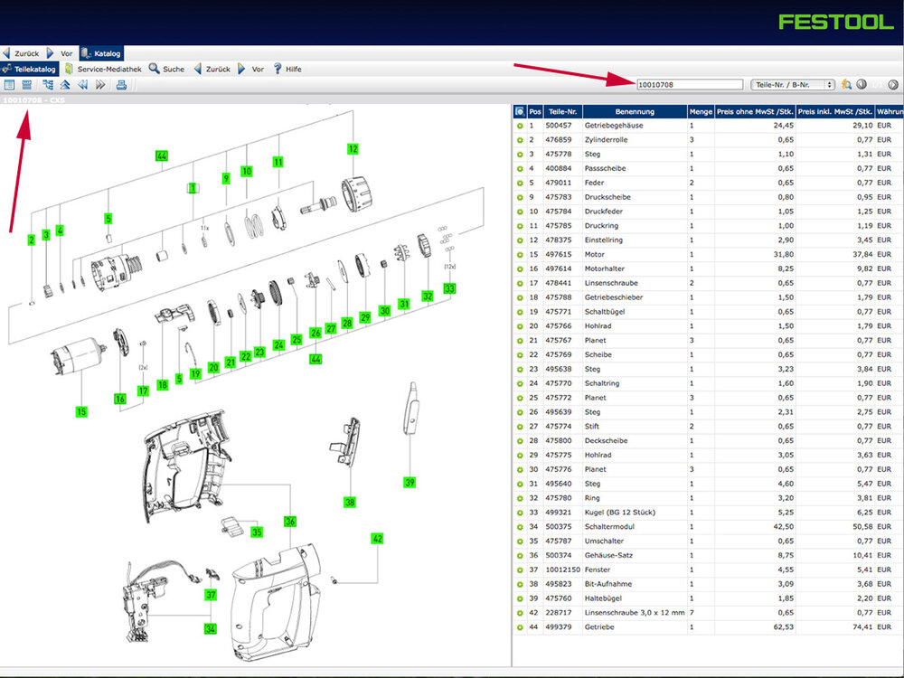Image resolution: width=904 pixels, height=678 pixels.
Task: Add Motor 497615 using green icon
Action: [x=520, y=255]
